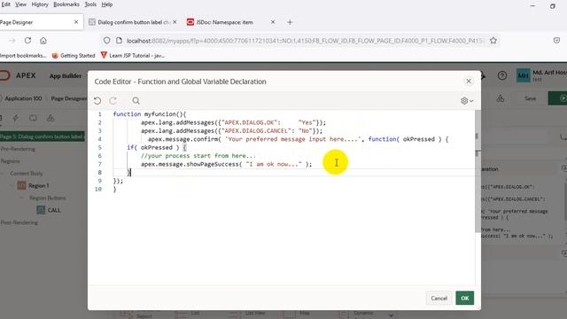Click the code editor vertical scrollbar

point(478,170)
